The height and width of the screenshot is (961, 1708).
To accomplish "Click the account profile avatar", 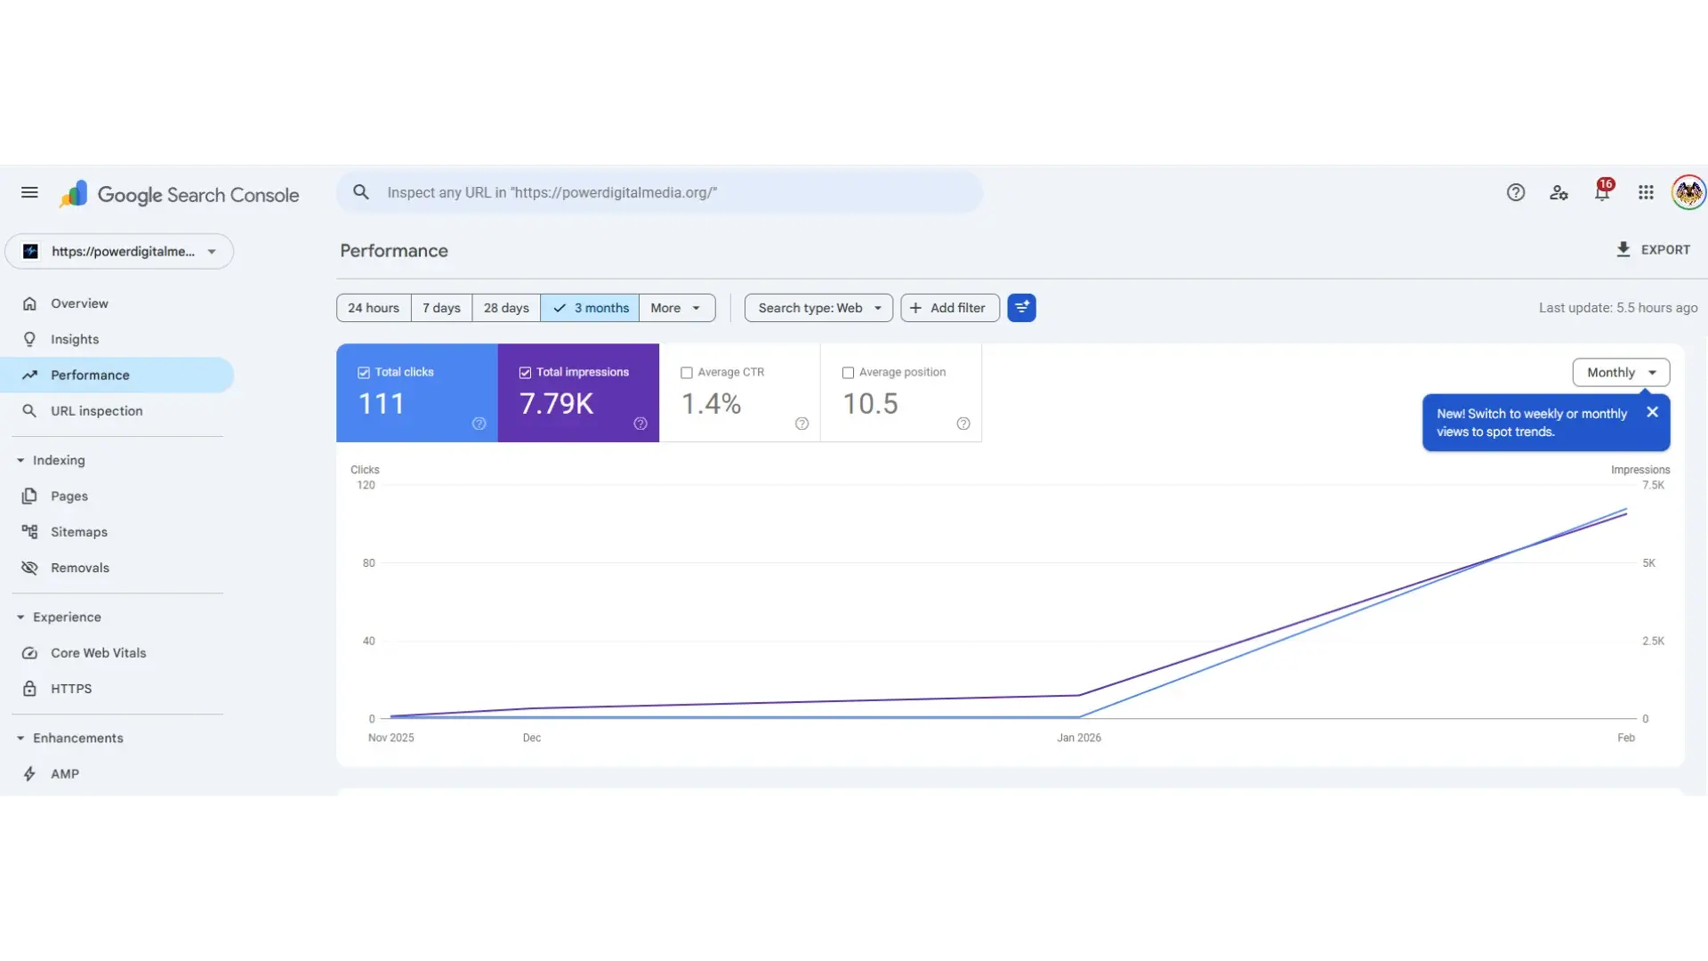I will [1688, 192].
